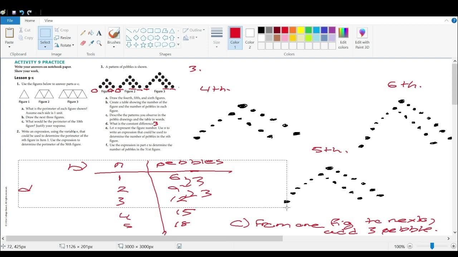The width and height of the screenshot is (458, 257).
Task: Select the Color picker eyedropper tool
Action: [91, 43]
